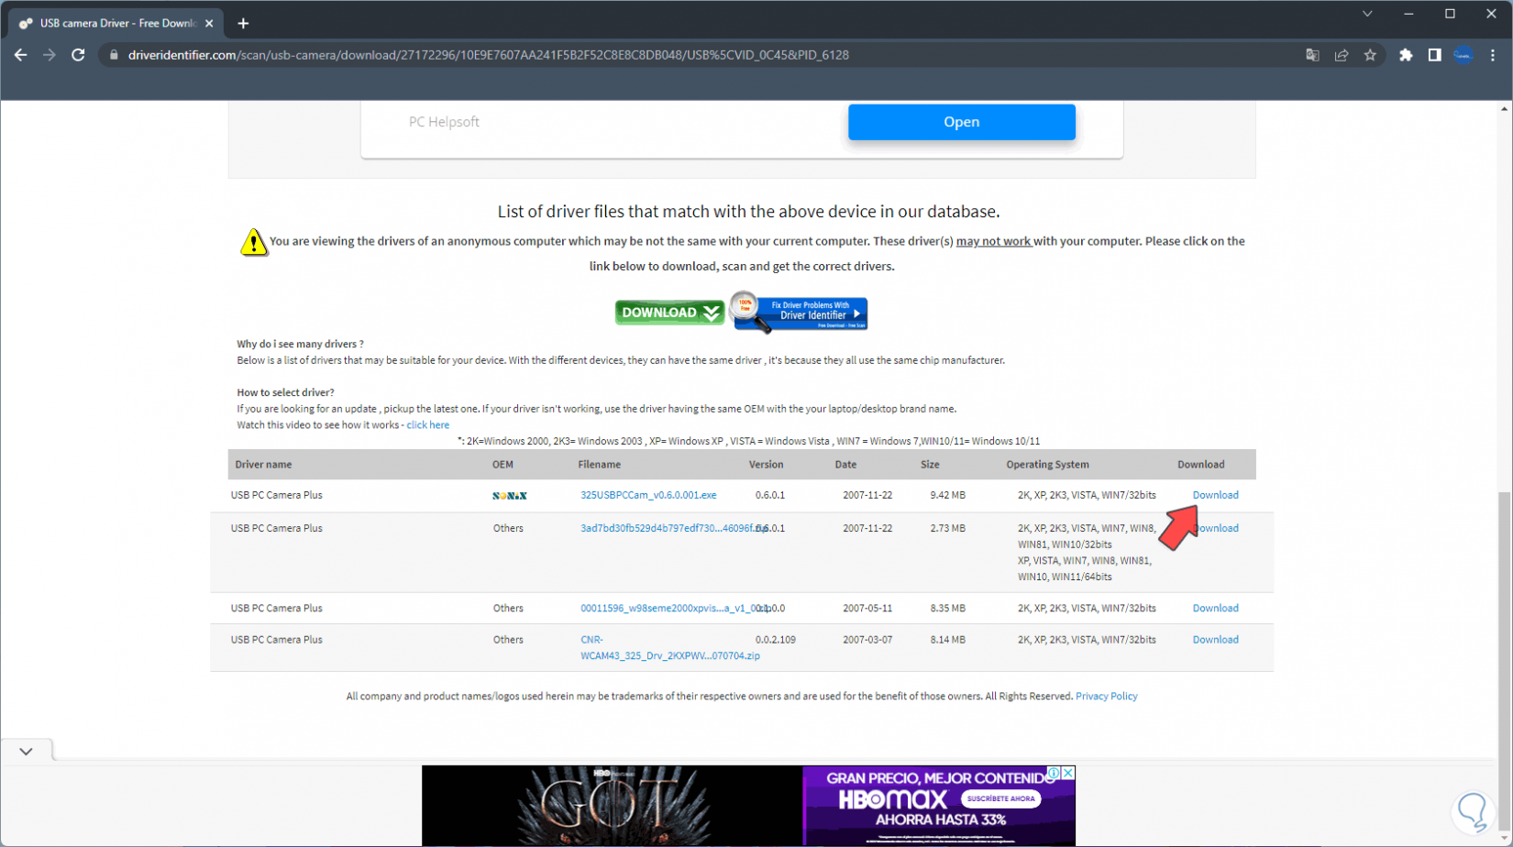1513x847 pixels.
Task: Bookmark this page with the star
Action: (1370, 55)
